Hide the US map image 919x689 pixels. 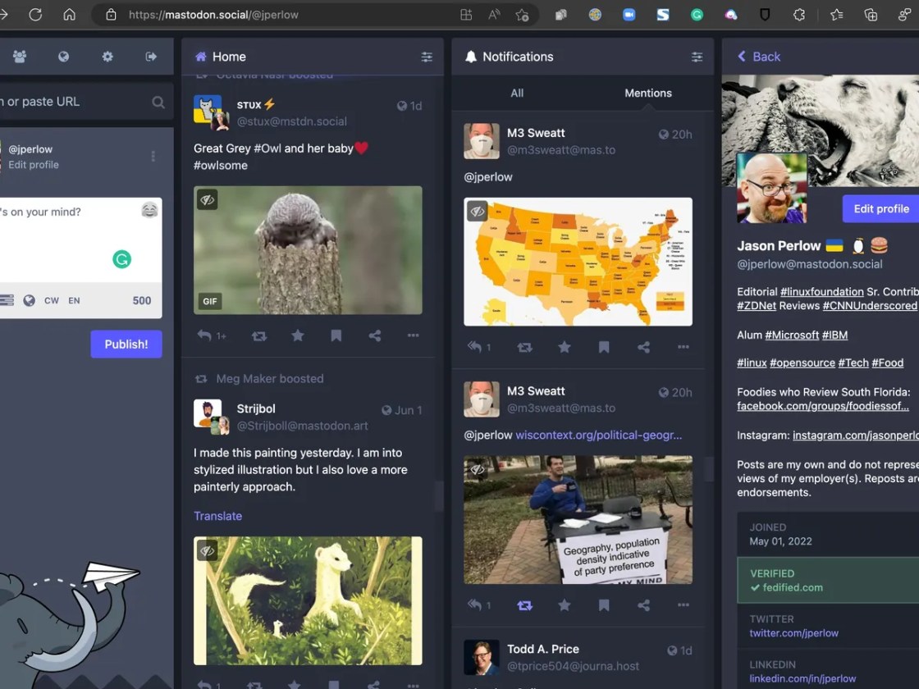pyautogui.click(x=478, y=211)
